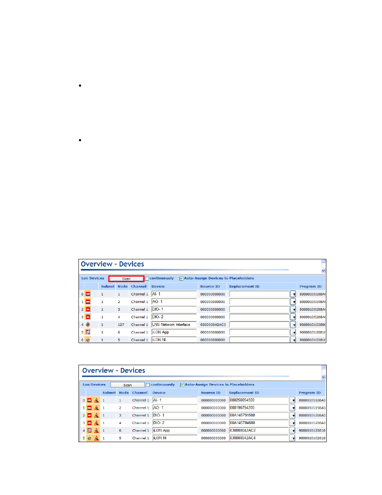
Task: Click the LNS Network Interface device name field
Action: point(174,325)
